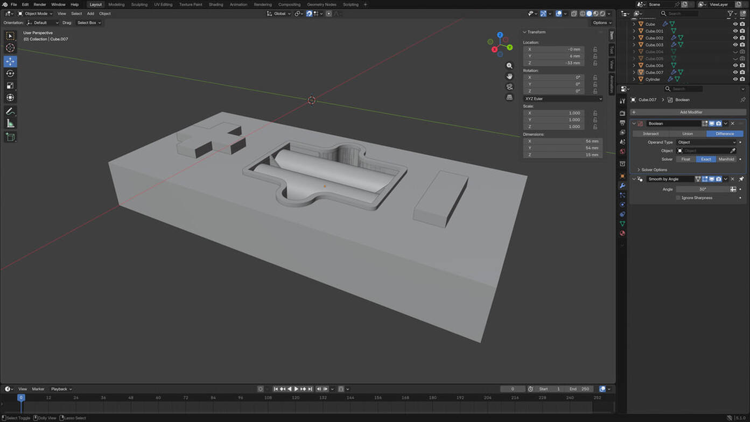
Task: Click the Smooth by Angle value slider
Action: click(702, 189)
